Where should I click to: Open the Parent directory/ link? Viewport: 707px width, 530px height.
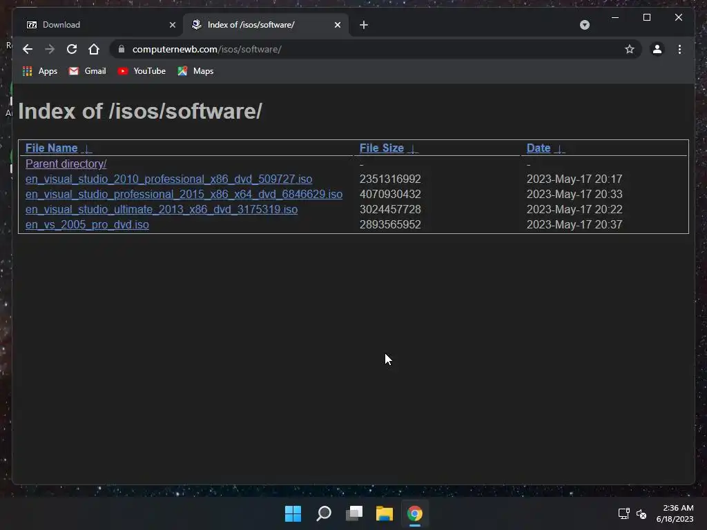pos(66,164)
